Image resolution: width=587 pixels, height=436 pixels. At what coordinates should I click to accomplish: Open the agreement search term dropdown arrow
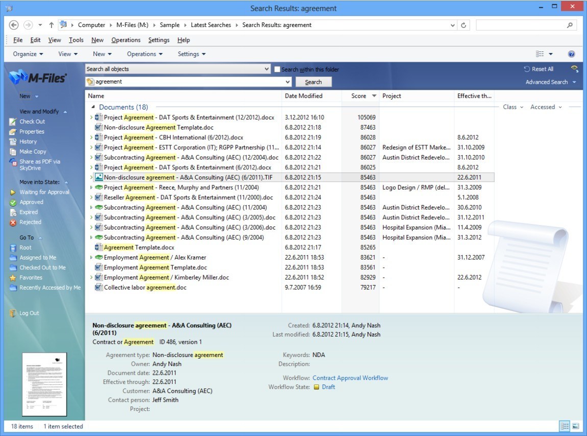287,82
